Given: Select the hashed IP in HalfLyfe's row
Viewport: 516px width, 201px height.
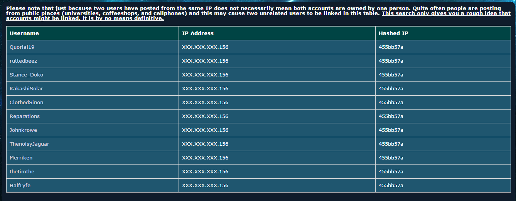Looking at the screenshot, I should [391, 186].
